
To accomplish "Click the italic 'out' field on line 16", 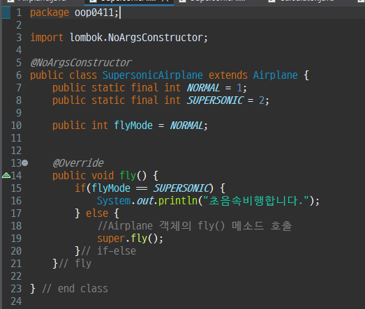I will coord(144,201).
